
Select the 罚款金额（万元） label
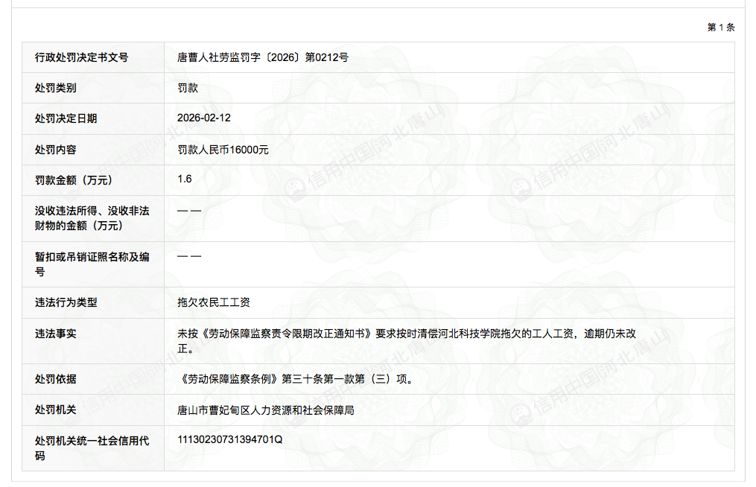click(x=73, y=180)
